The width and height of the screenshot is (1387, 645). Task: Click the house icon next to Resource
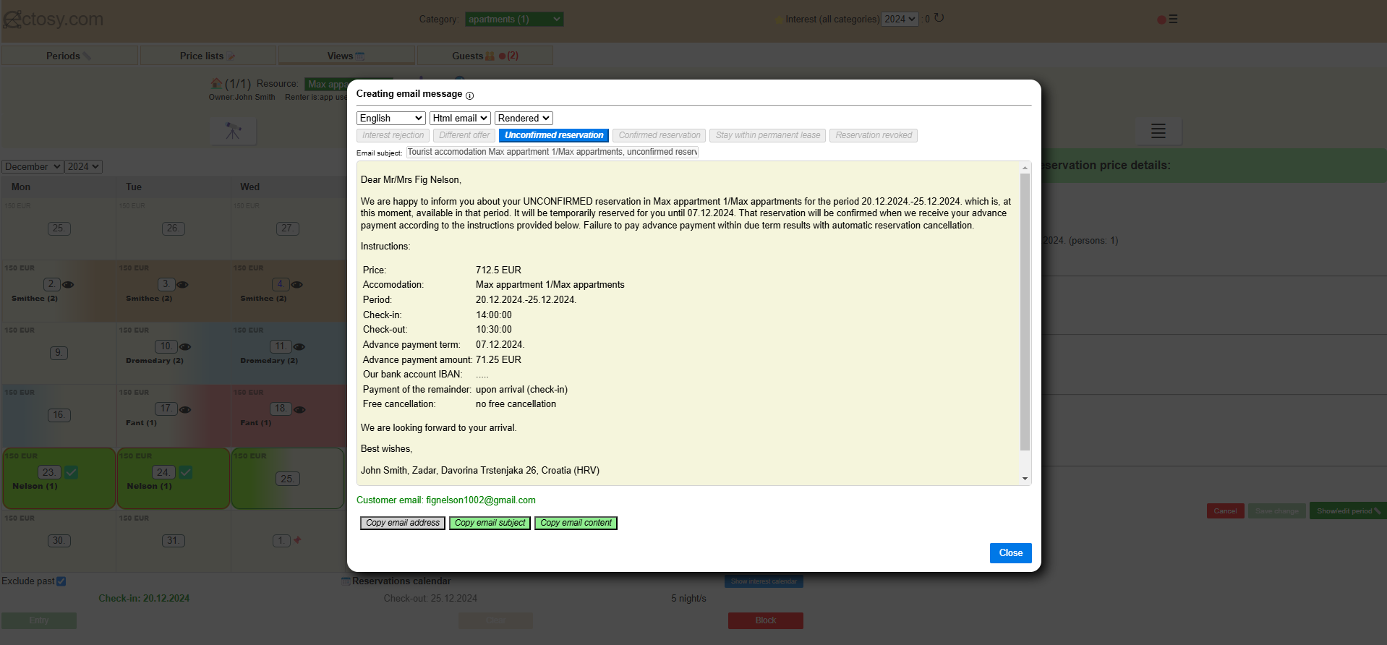click(215, 84)
